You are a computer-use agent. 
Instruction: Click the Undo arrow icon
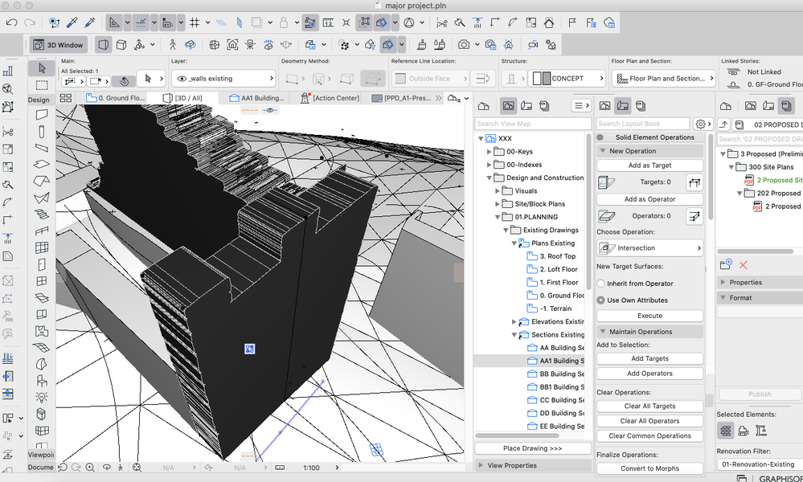click(12, 22)
